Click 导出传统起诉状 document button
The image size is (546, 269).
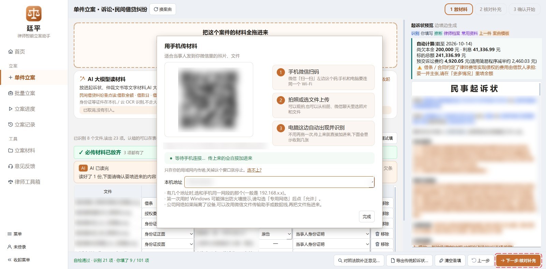(409, 260)
